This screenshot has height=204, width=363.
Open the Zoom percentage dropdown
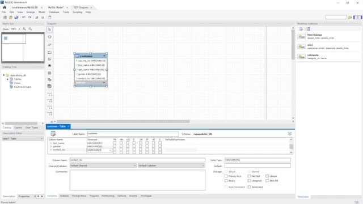pyautogui.click(x=19, y=29)
